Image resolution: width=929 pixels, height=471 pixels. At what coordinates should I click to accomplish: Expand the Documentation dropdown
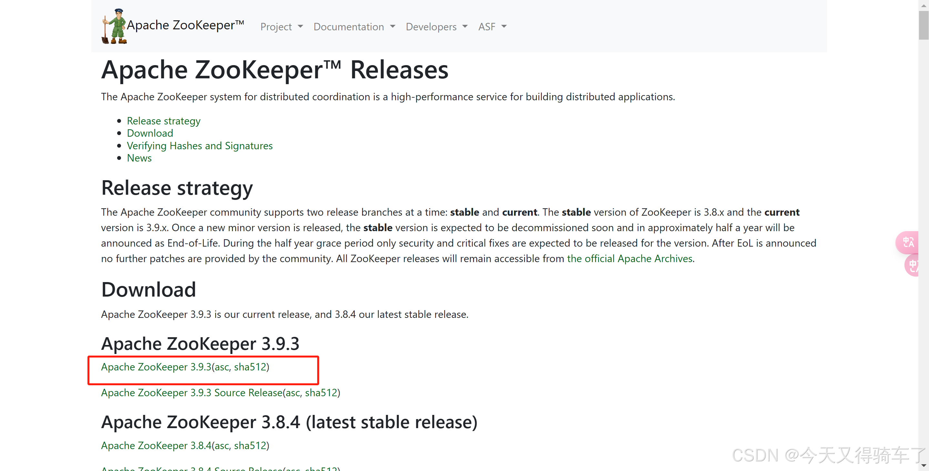pos(354,27)
